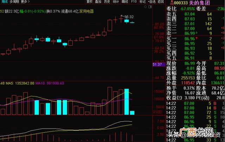Open the 家用电器 sector link
This screenshot has height=142, width=225.
click(x=86, y=11)
